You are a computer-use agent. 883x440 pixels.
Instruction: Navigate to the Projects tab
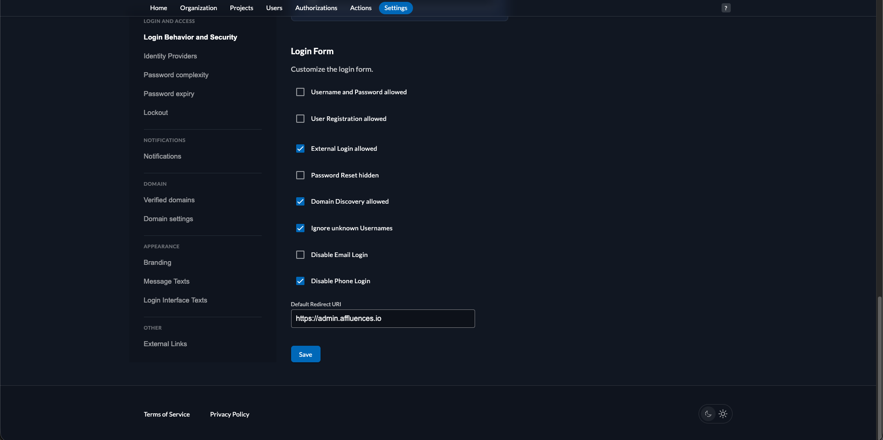(241, 8)
